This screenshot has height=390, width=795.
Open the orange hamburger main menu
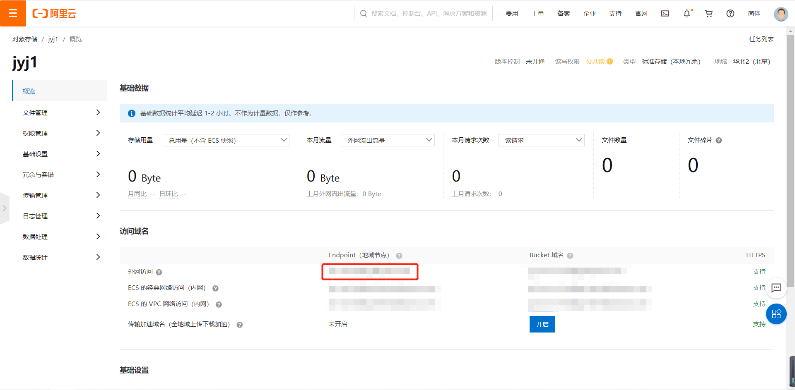click(x=13, y=13)
